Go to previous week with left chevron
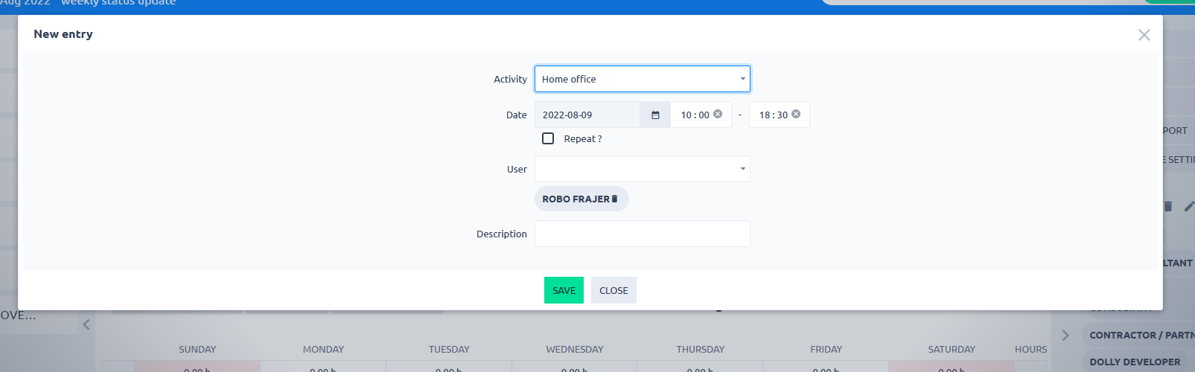 pos(86,324)
